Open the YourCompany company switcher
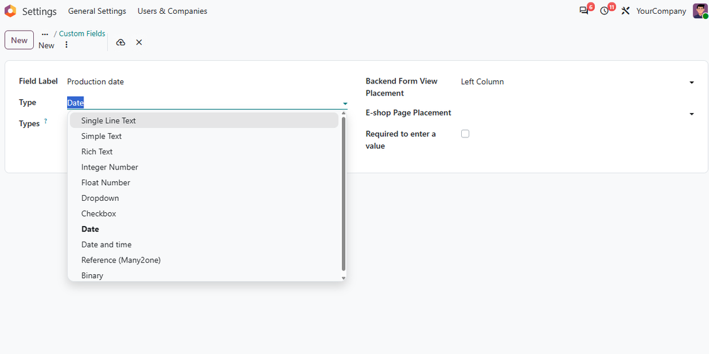The height and width of the screenshot is (354, 709). (661, 11)
